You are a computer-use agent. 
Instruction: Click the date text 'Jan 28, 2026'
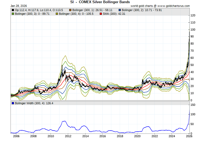19,6
